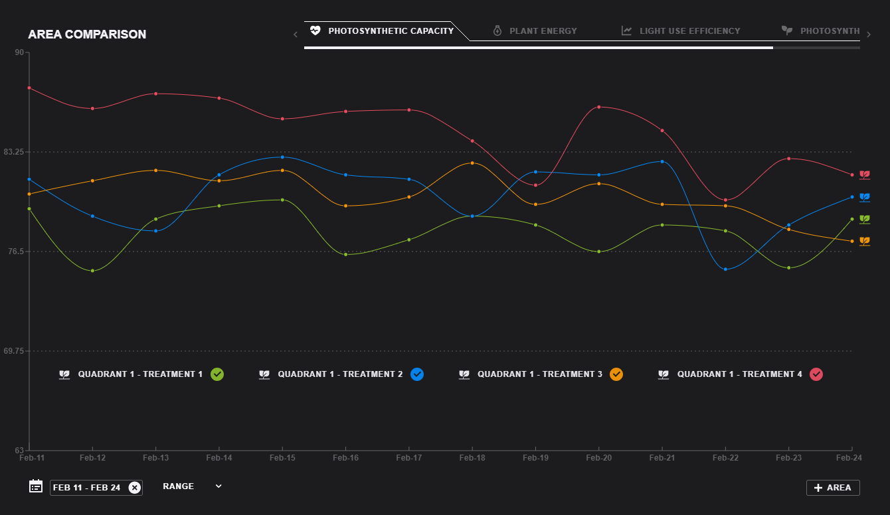
Task: Click the Treatment 1 legend plant icon
Action: coord(64,374)
